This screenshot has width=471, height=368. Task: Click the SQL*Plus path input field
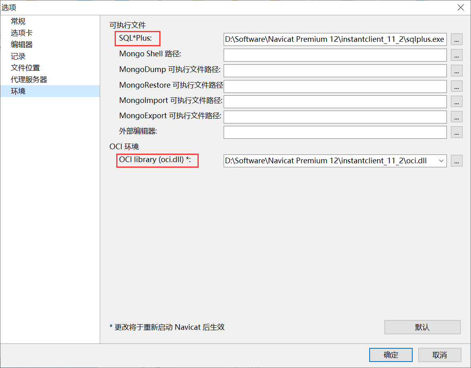[x=335, y=39]
